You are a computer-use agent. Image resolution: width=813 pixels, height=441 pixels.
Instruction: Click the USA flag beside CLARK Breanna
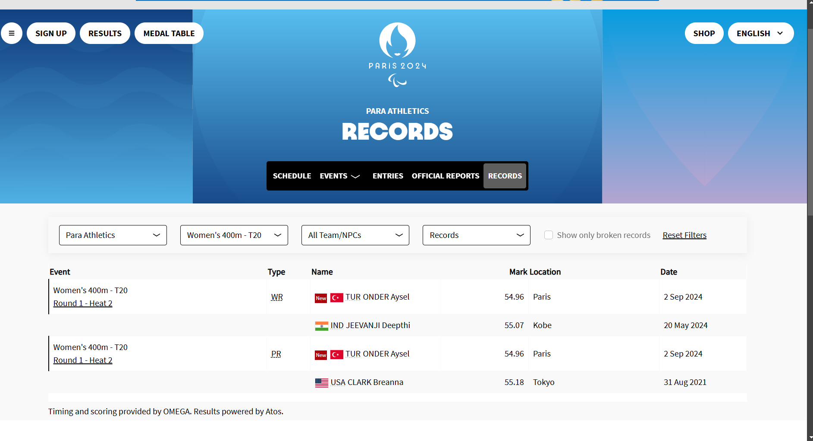pos(321,383)
